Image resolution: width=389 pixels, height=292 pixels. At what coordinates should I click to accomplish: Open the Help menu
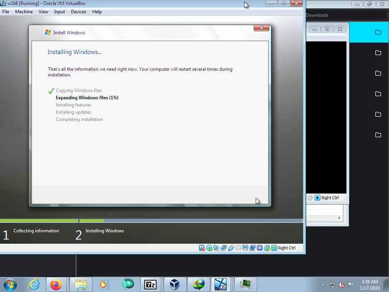(97, 12)
